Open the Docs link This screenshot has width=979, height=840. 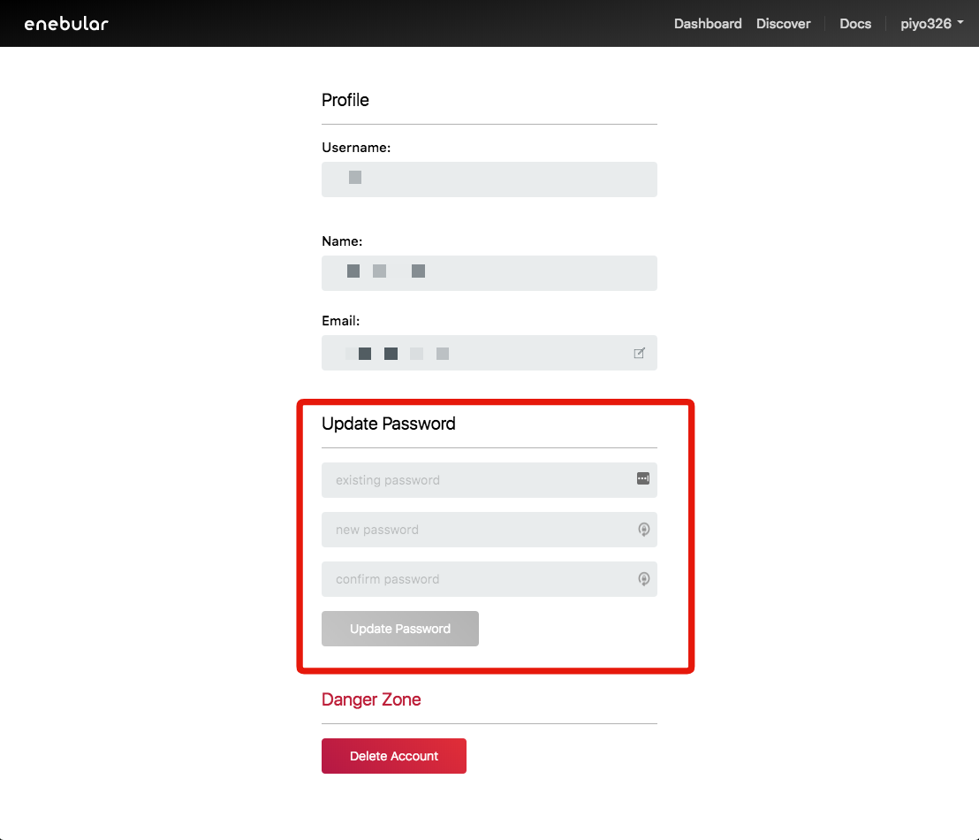point(854,24)
